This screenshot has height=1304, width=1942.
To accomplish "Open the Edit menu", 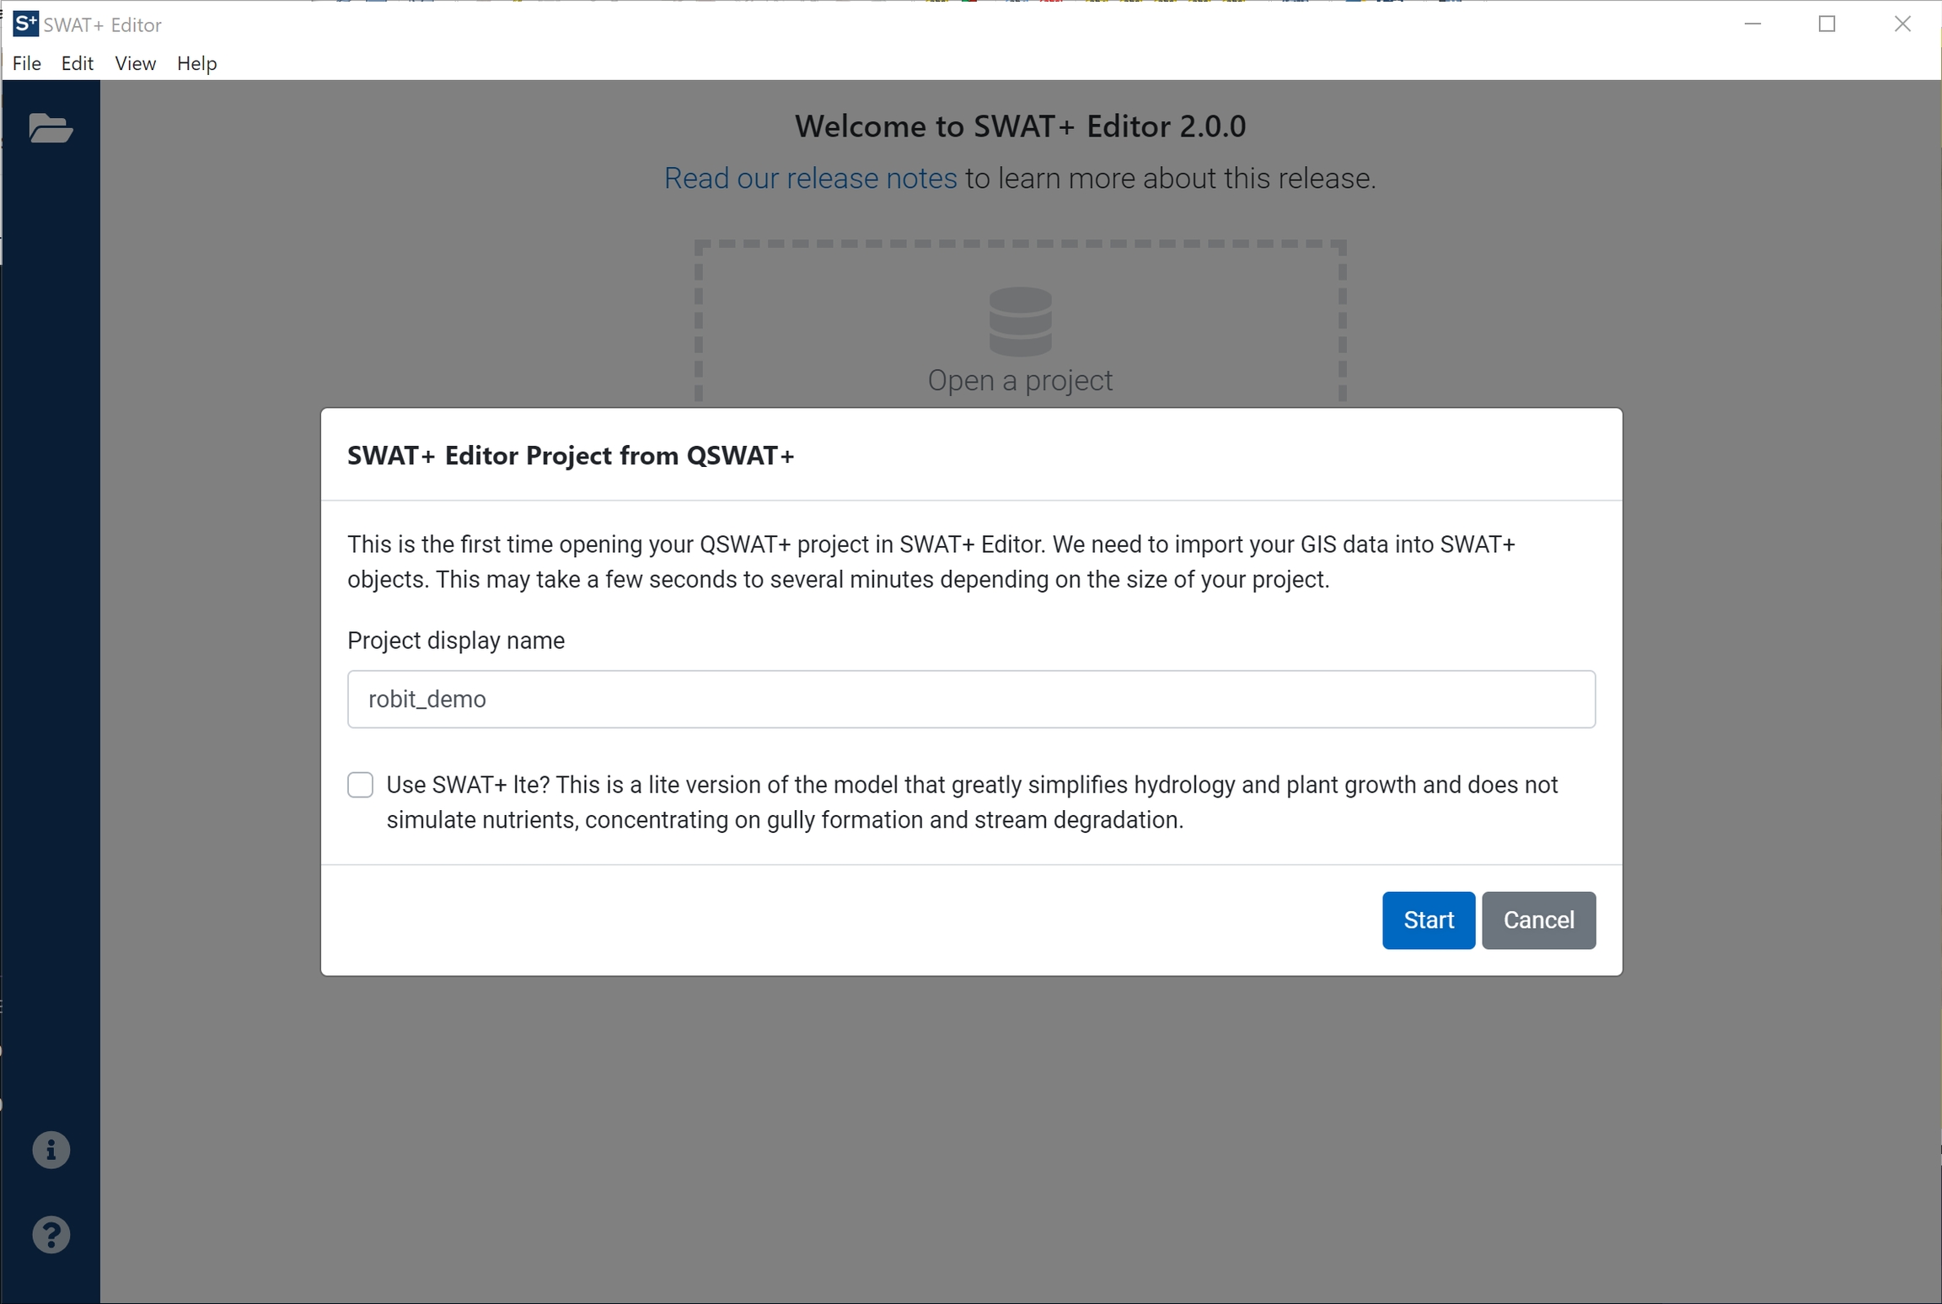I will [x=77, y=63].
